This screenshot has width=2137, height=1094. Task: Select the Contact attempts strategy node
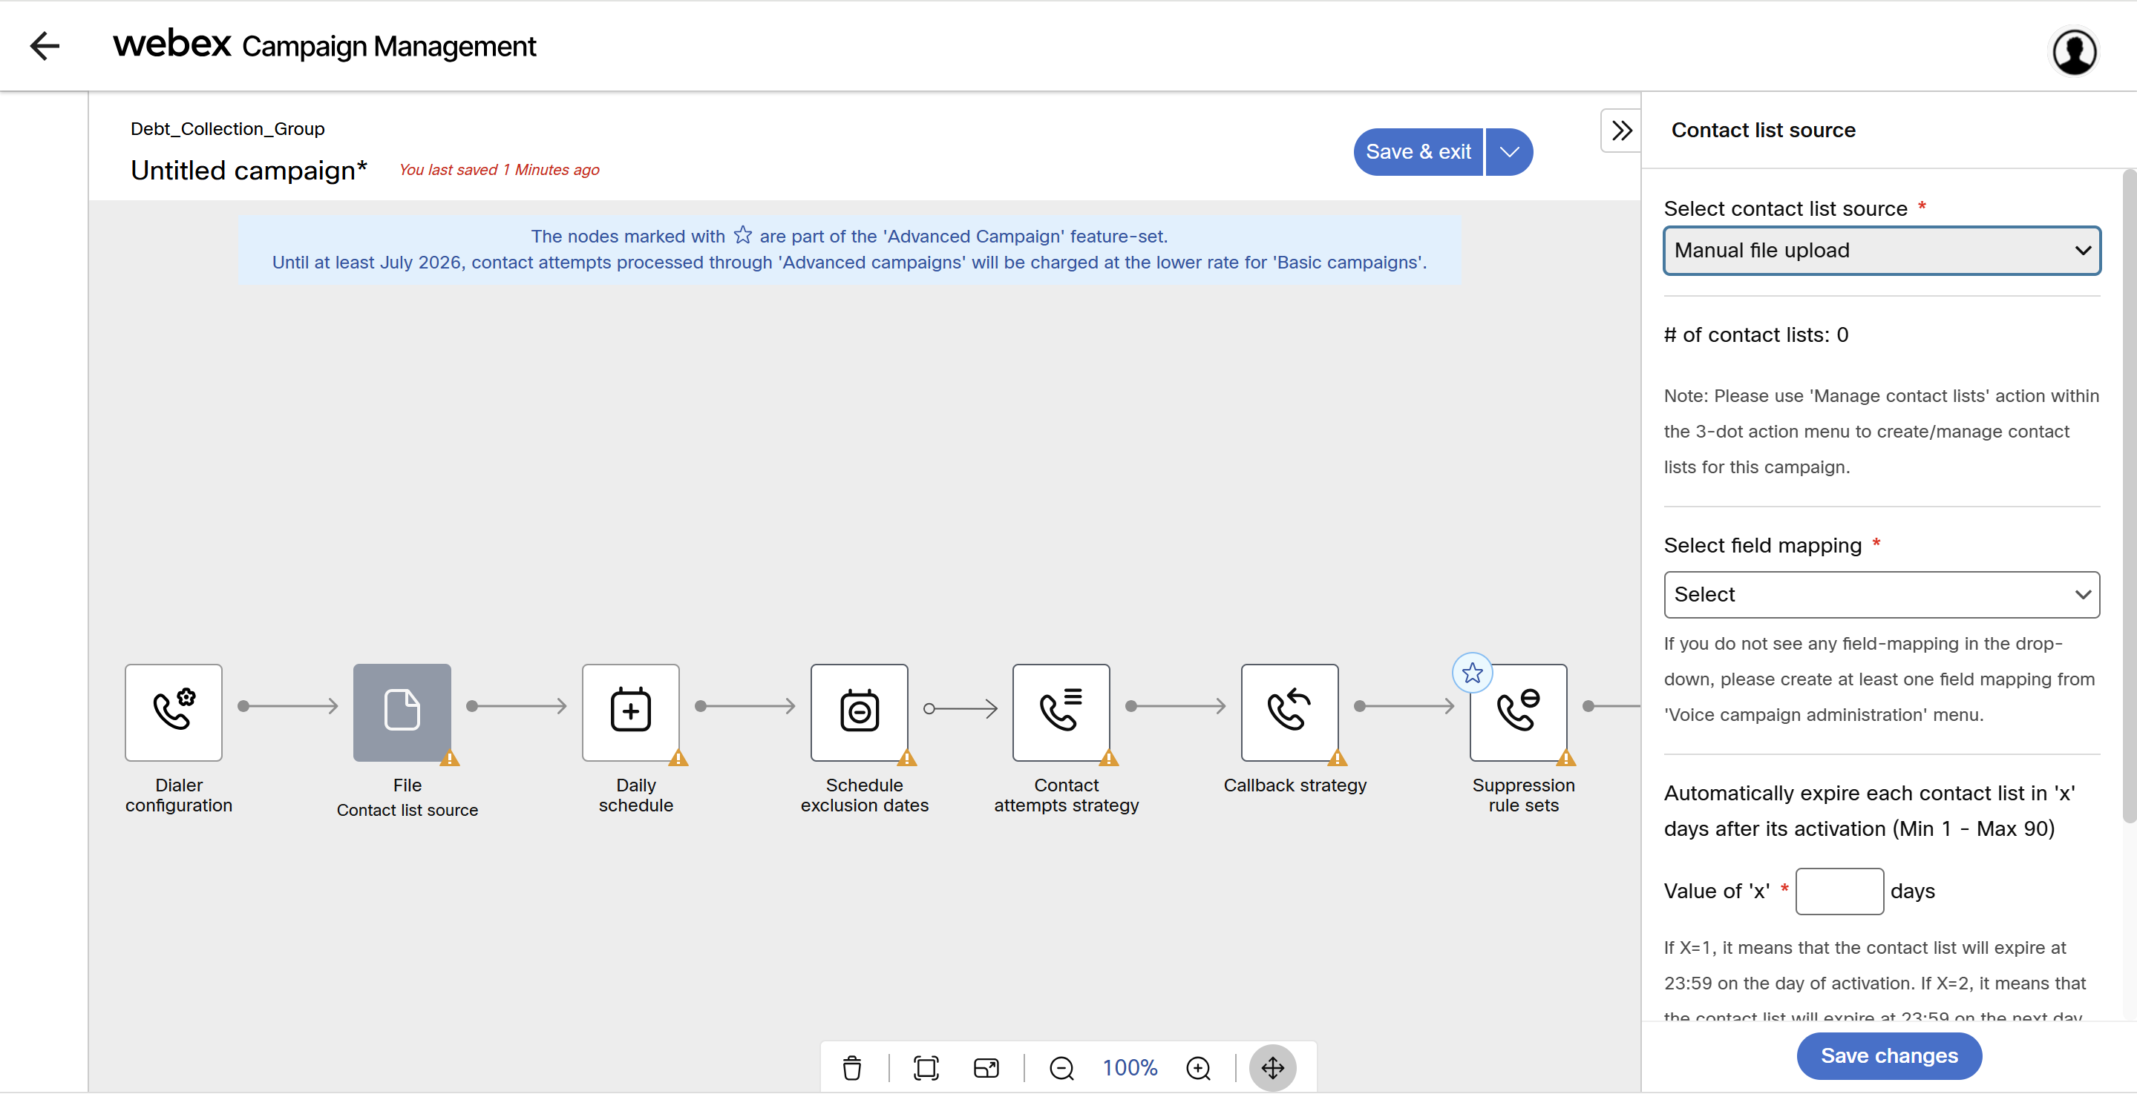(x=1060, y=712)
